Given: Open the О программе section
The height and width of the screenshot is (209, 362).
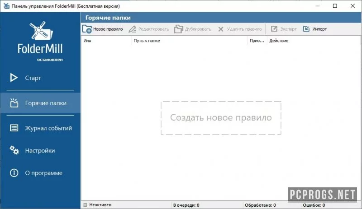Looking at the screenshot, I should [40, 173].
